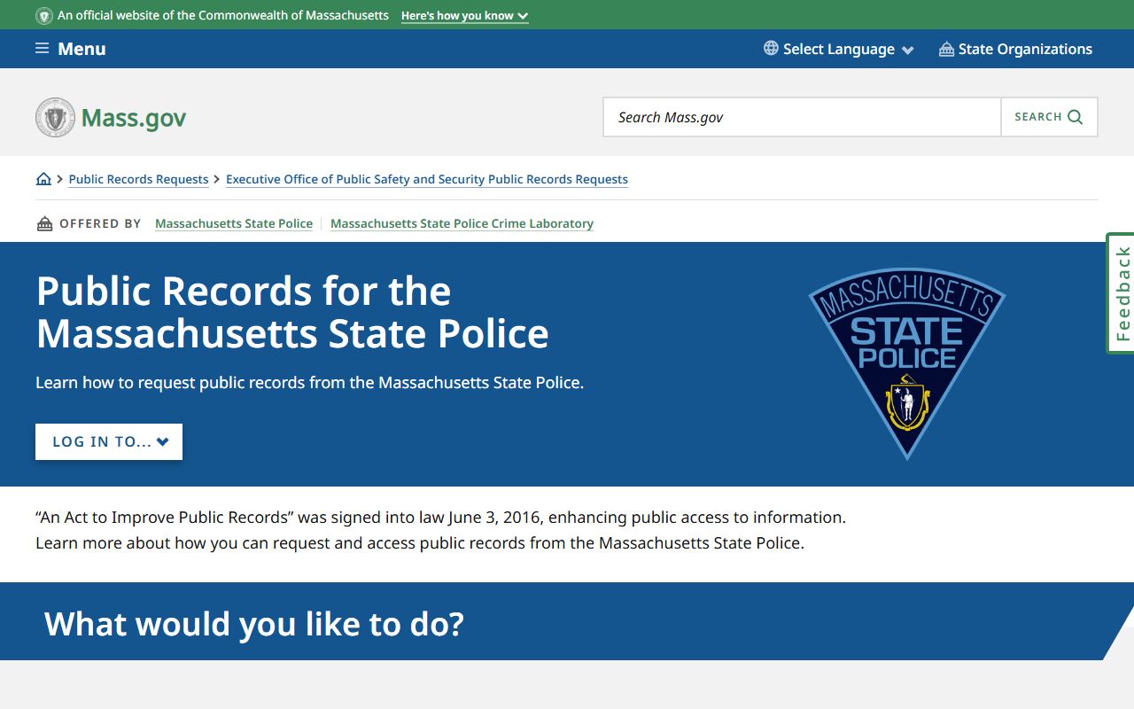Go to the home breadcrumb icon
The height and width of the screenshot is (709, 1134).
43,179
